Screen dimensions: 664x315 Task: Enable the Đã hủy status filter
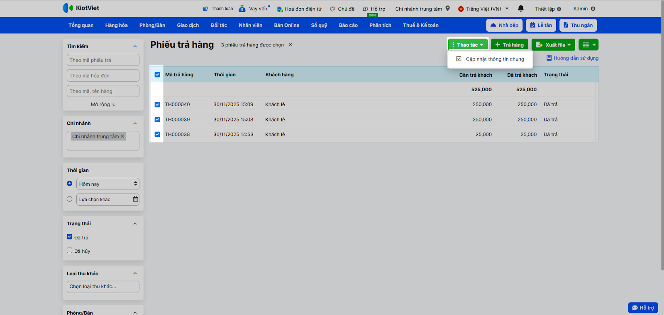(70, 250)
